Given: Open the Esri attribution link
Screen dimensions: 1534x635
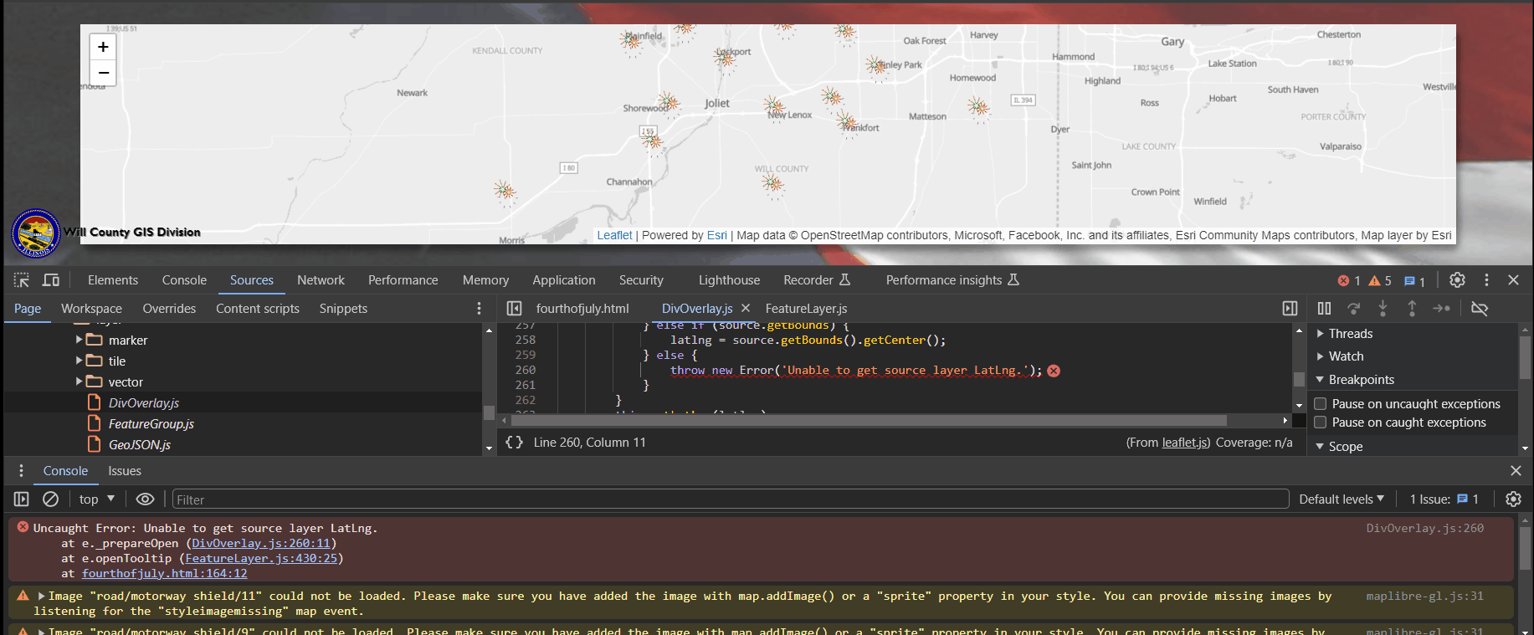Looking at the screenshot, I should pos(717,235).
